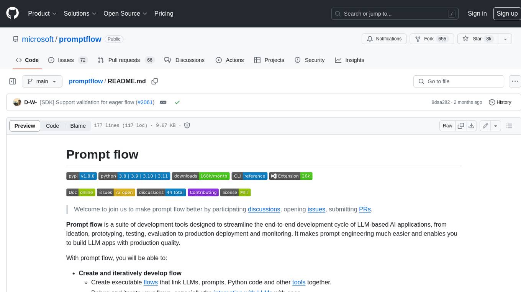Open the more file actions menu
This screenshot has height=292, width=521.
pos(515,81)
